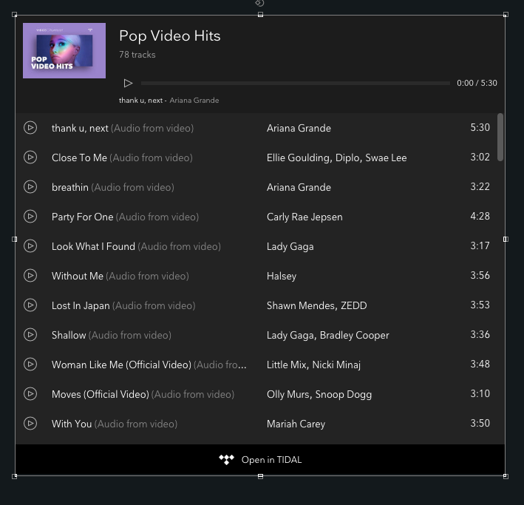Click Ariana Grande on the breathin row
Image resolution: width=524 pixels, height=505 pixels.
(x=299, y=187)
